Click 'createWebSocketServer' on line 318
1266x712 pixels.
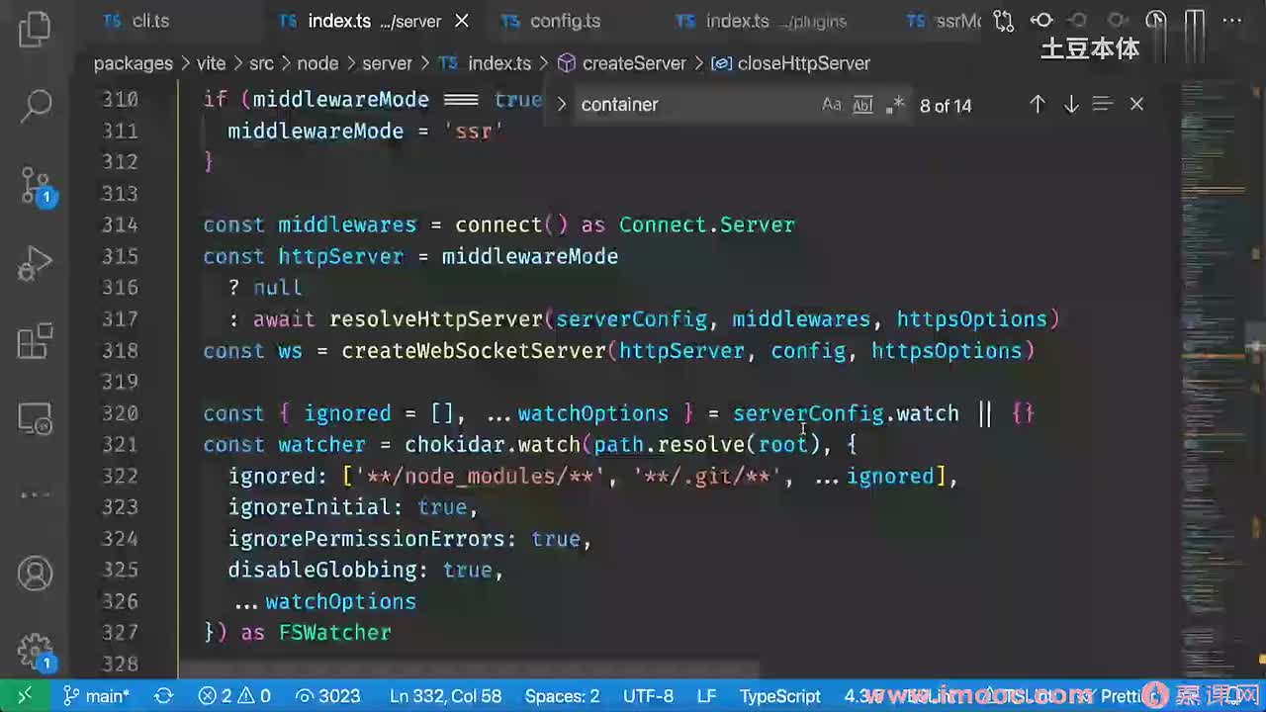tap(474, 350)
